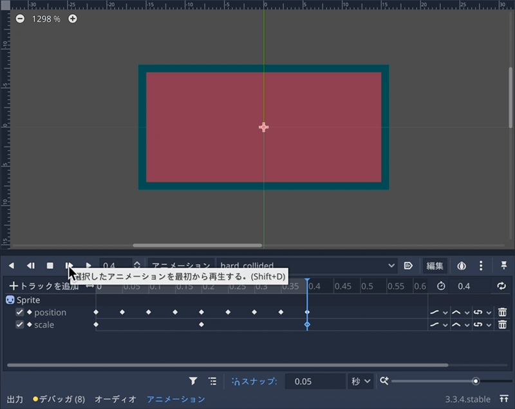The width and height of the screenshot is (515, 409).
Task: Pin the animation player panel
Action: click(503, 266)
